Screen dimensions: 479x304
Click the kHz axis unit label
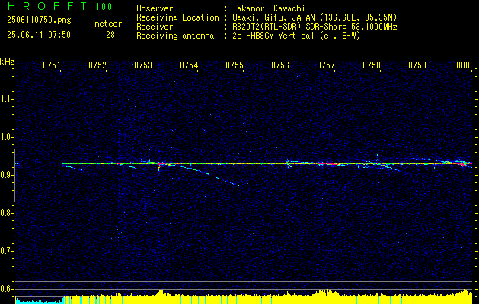7,62
